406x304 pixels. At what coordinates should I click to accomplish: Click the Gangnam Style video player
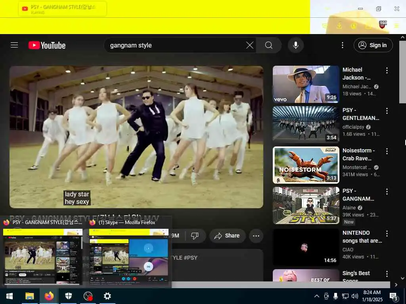tap(136, 137)
